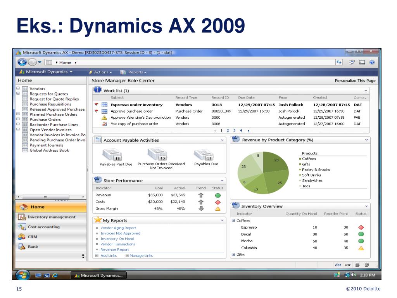
Task: Open Account Payable Activities menu chevron
Action: click(x=222, y=140)
